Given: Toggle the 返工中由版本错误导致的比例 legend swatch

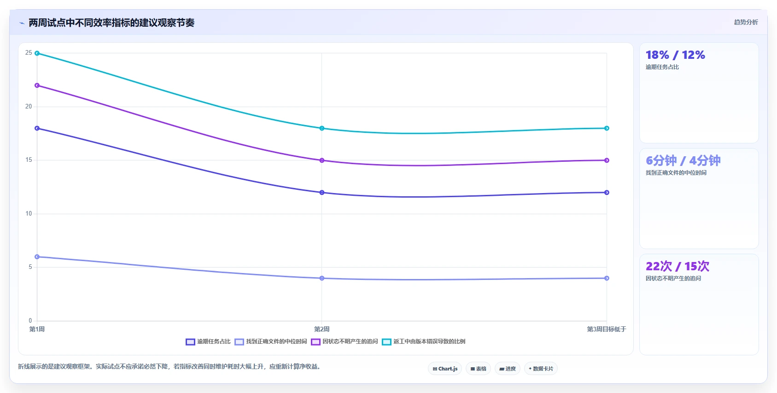Looking at the screenshot, I should 386,342.
